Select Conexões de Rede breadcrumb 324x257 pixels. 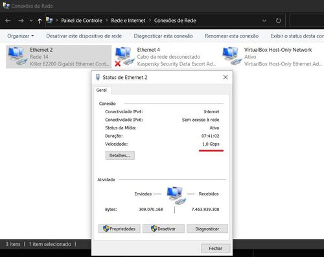click(x=175, y=21)
